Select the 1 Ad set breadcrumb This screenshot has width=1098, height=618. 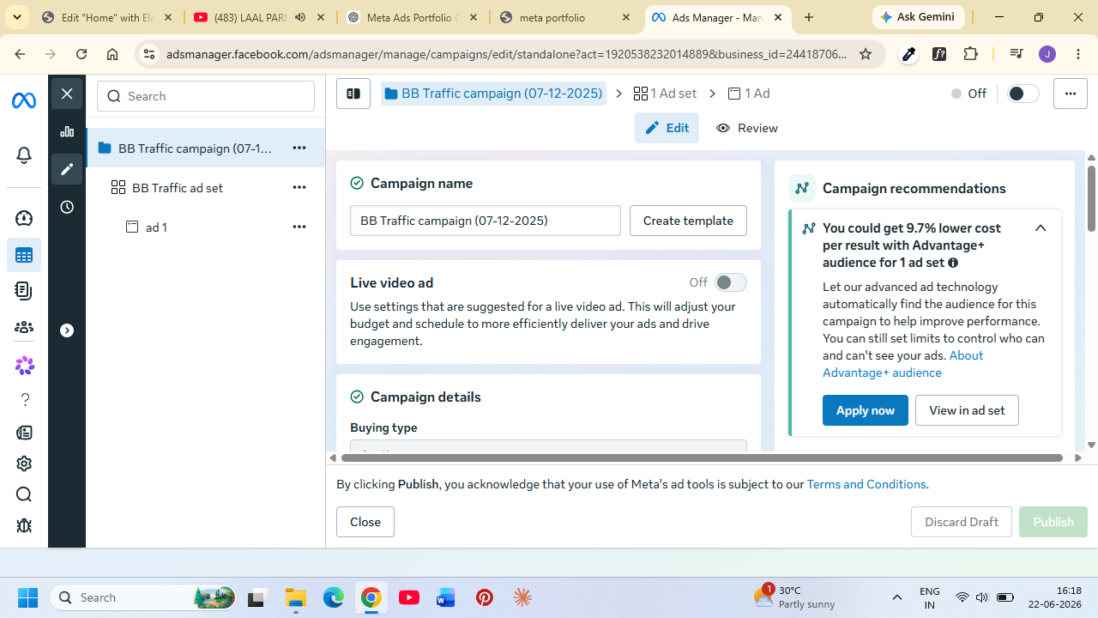(665, 94)
